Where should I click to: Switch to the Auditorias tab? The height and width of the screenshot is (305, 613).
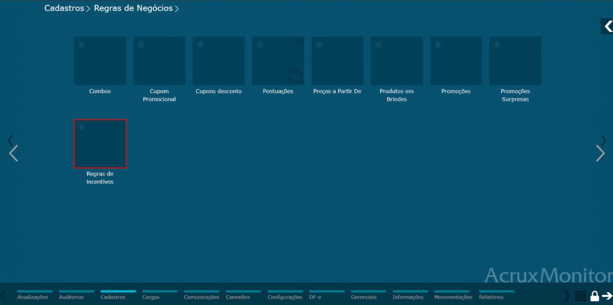(x=76, y=294)
